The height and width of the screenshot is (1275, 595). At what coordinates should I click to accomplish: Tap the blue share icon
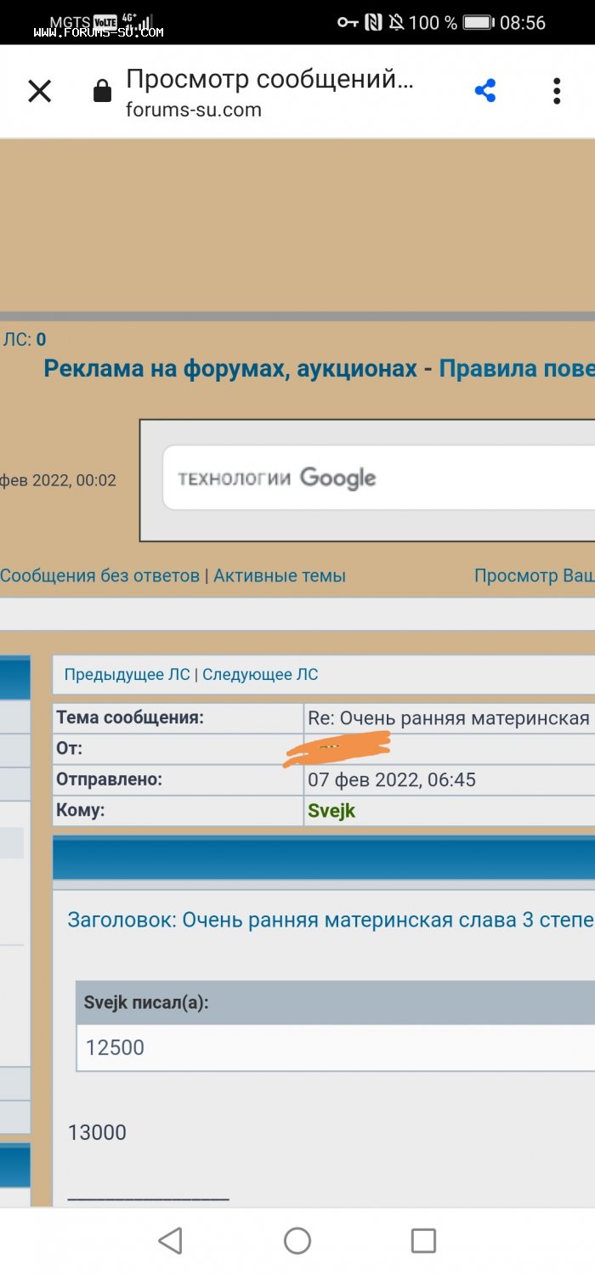click(485, 92)
